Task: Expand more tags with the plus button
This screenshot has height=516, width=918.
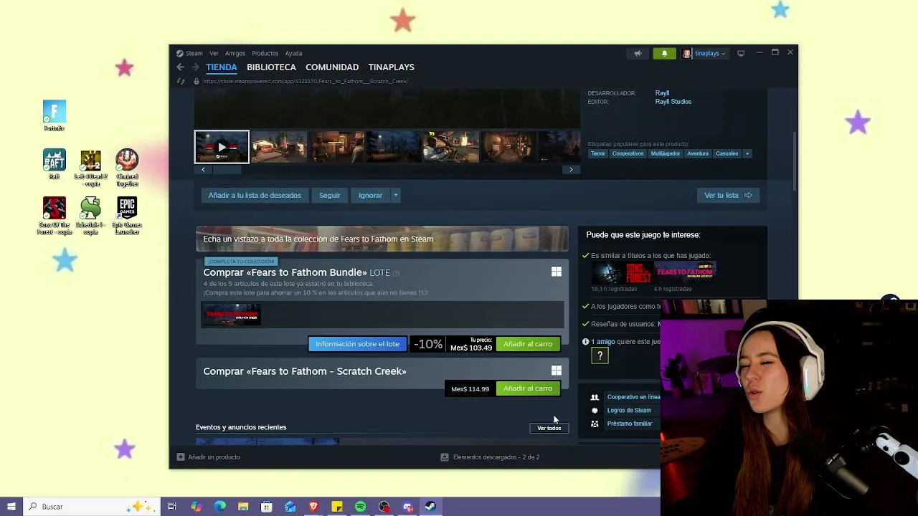Action: pyautogui.click(x=747, y=153)
